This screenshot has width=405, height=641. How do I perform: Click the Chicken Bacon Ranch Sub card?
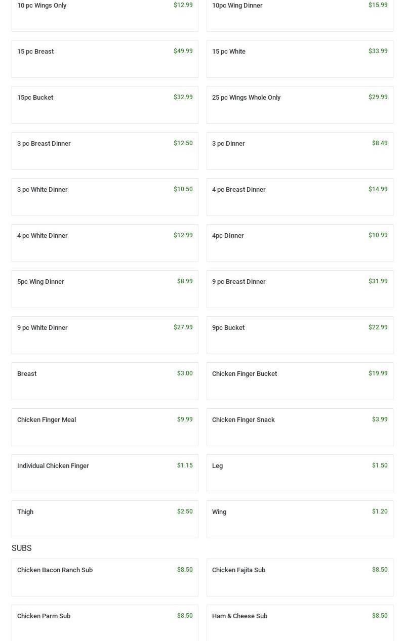[x=105, y=577]
